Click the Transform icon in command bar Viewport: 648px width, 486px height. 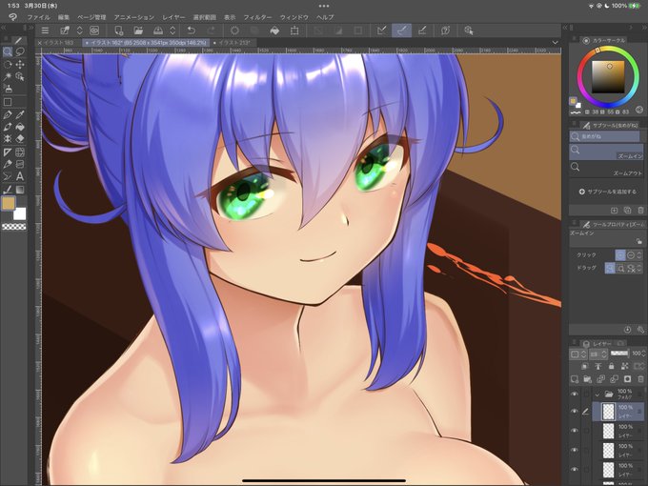(x=294, y=30)
